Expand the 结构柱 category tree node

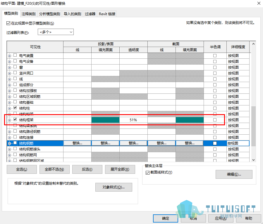pyautogui.click(x=9, y=108)
